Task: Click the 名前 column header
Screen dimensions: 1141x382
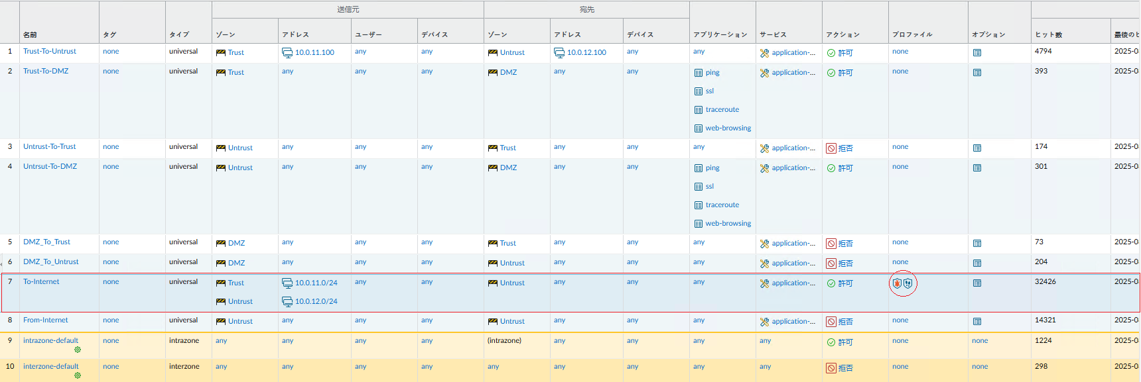Action: tap(30, 34)
